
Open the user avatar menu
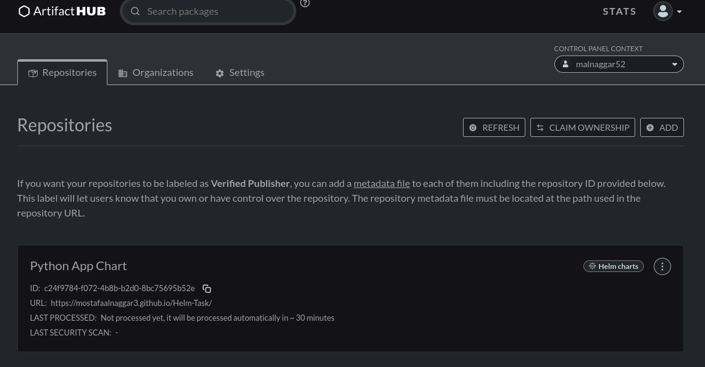pos(663,11)
